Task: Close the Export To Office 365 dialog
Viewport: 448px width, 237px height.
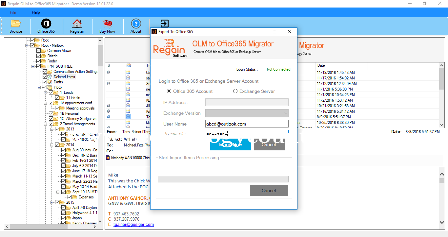Action: (x=289, y=32)
